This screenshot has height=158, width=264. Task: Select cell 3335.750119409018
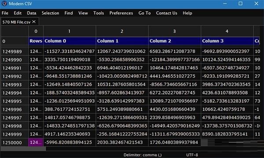click(x=70, y=60)
